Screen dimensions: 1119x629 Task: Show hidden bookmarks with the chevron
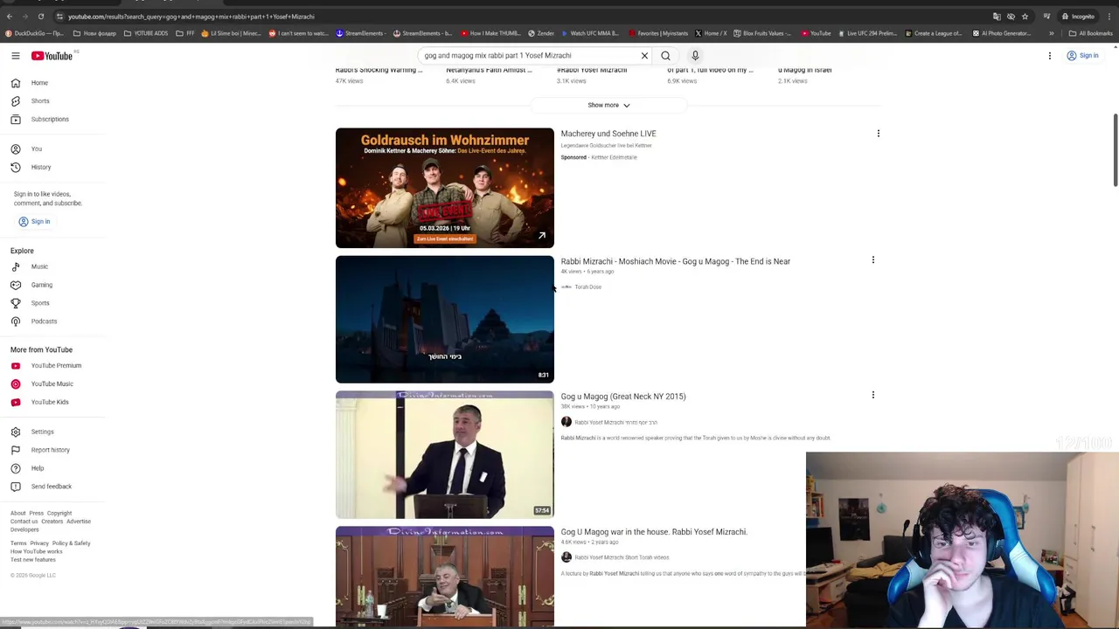1052,33
